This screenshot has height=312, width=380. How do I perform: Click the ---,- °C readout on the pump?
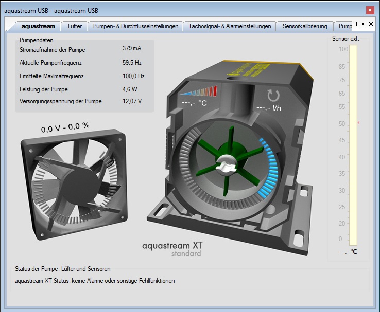pyautogui.click(x=194, y=103)
